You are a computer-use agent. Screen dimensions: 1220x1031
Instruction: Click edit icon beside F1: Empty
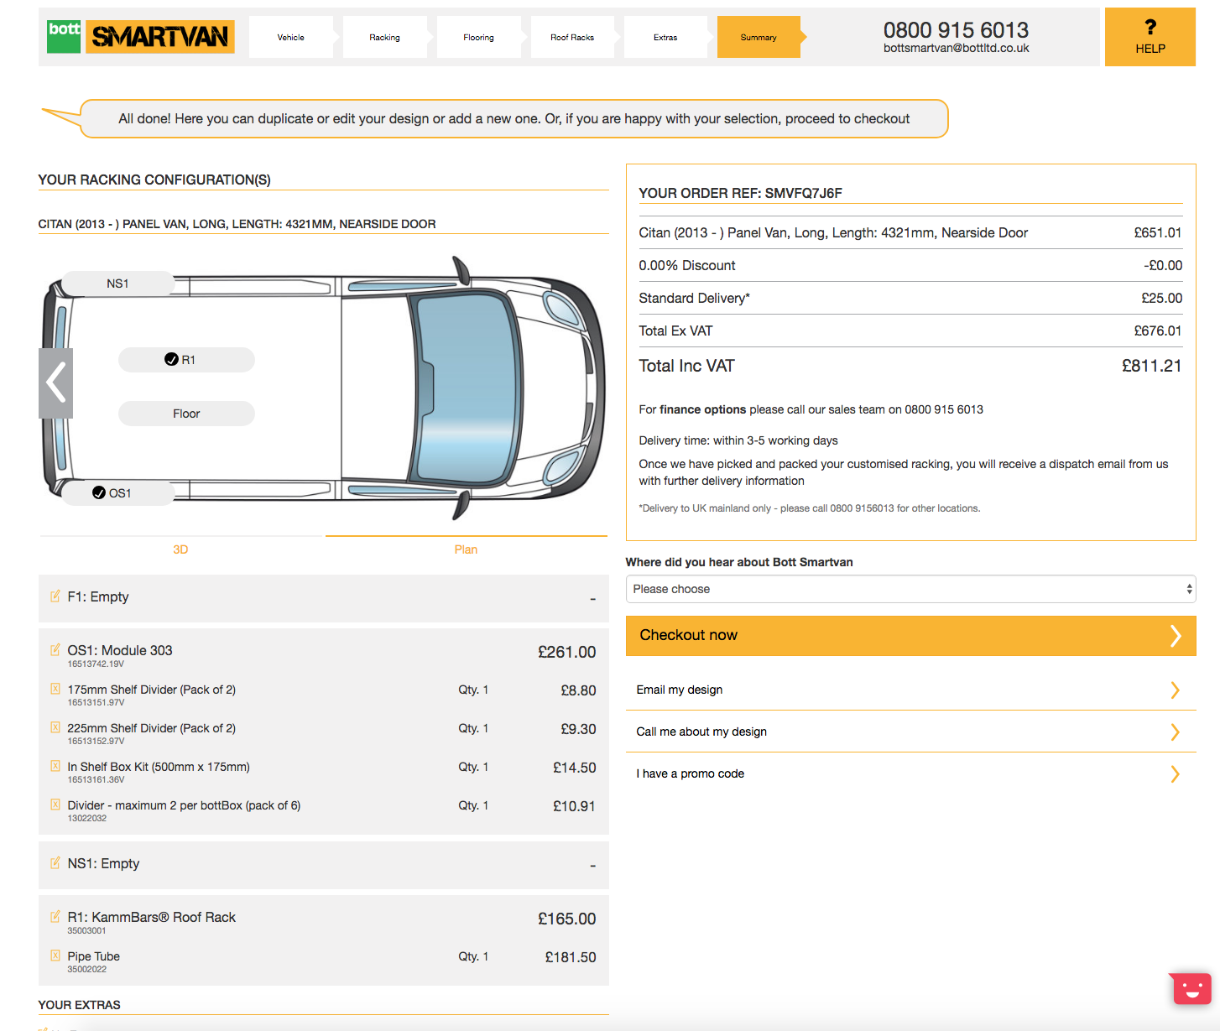point(55,596)
